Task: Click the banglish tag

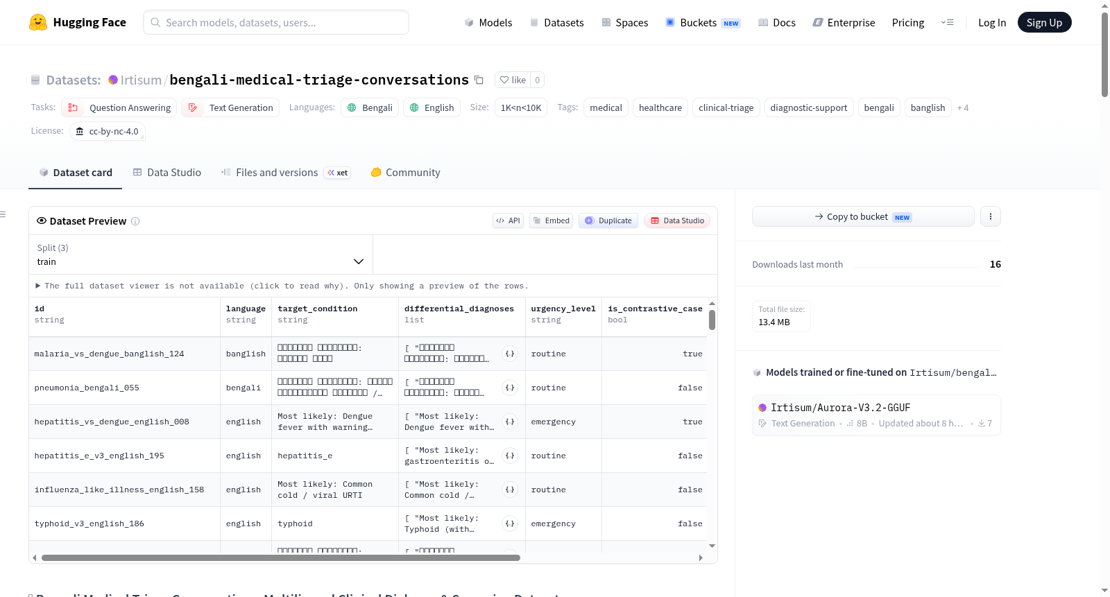Action: 928,107
